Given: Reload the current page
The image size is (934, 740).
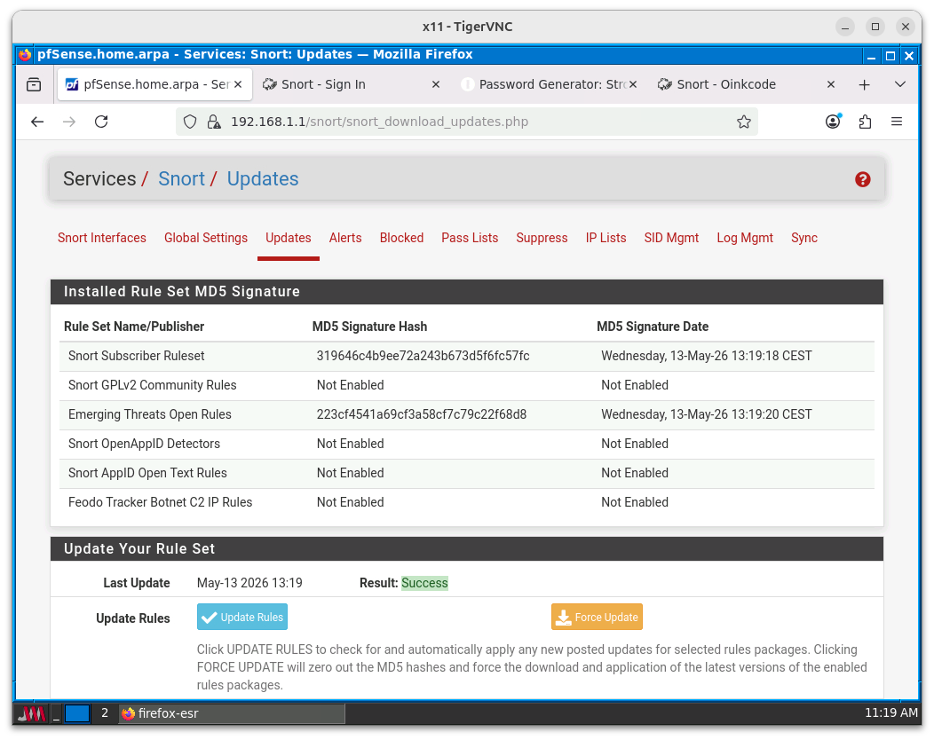Looking at the screenshot, I should 101,122.
